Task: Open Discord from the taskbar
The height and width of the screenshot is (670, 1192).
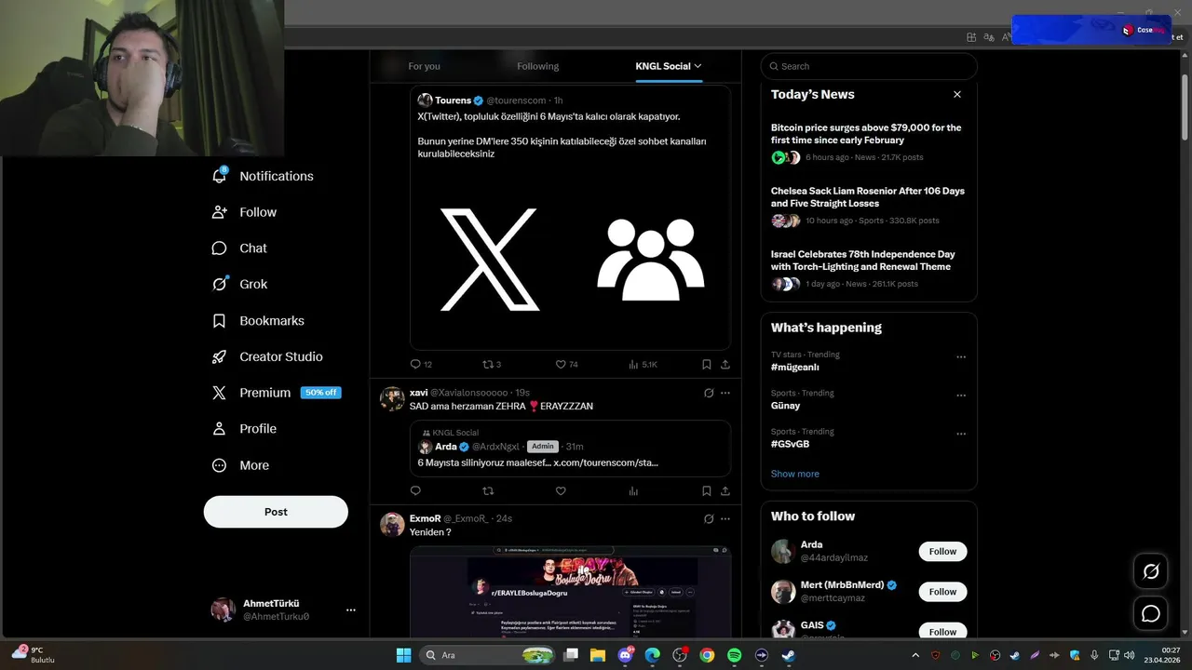Action: point(626,655)
